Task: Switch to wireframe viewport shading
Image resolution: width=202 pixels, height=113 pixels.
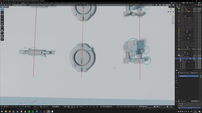Action: [165, 5]
